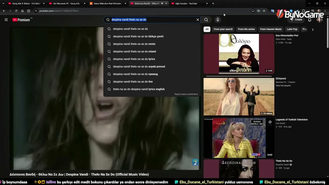This screenshot has width=329, height=185.
Task: Open the Thelo Na Se Do thumbnail
Action: click(239, 169)
